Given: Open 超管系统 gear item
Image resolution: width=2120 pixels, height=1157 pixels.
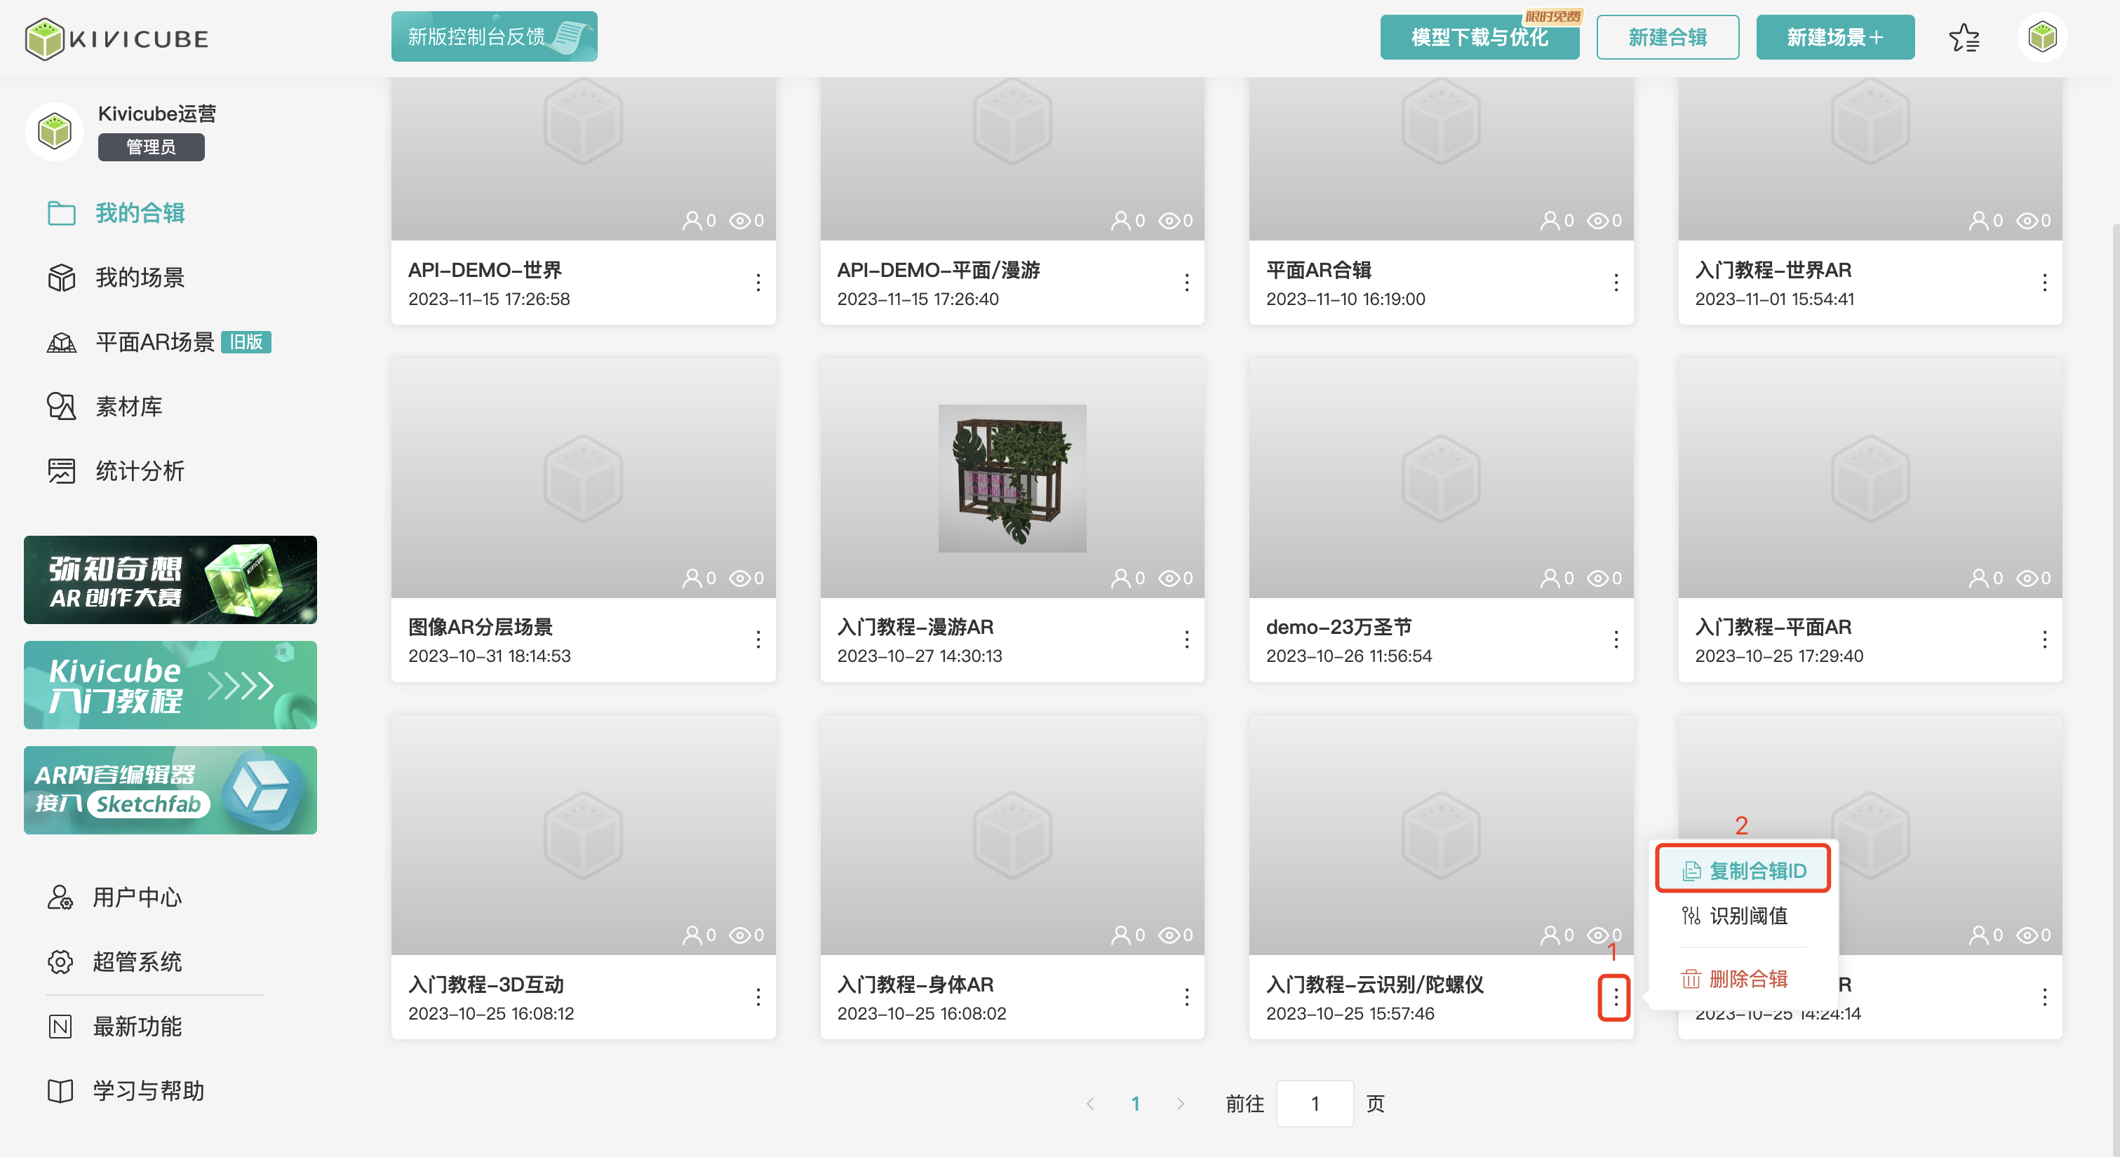Looking at the screenshot, I should [136, 961].
